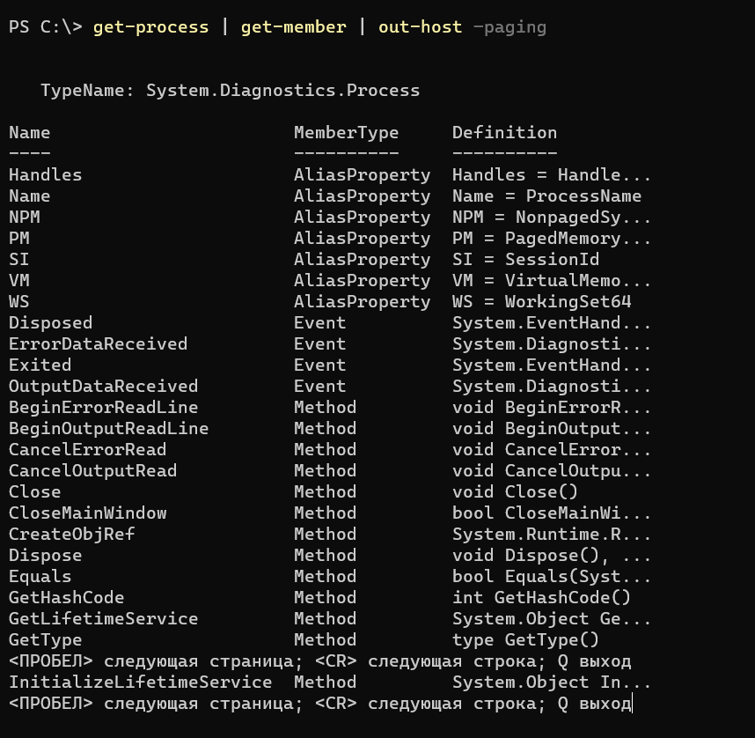Click the Handles row name
The width and height of the screenshot is (755, 738).
[x=45, y=174]
